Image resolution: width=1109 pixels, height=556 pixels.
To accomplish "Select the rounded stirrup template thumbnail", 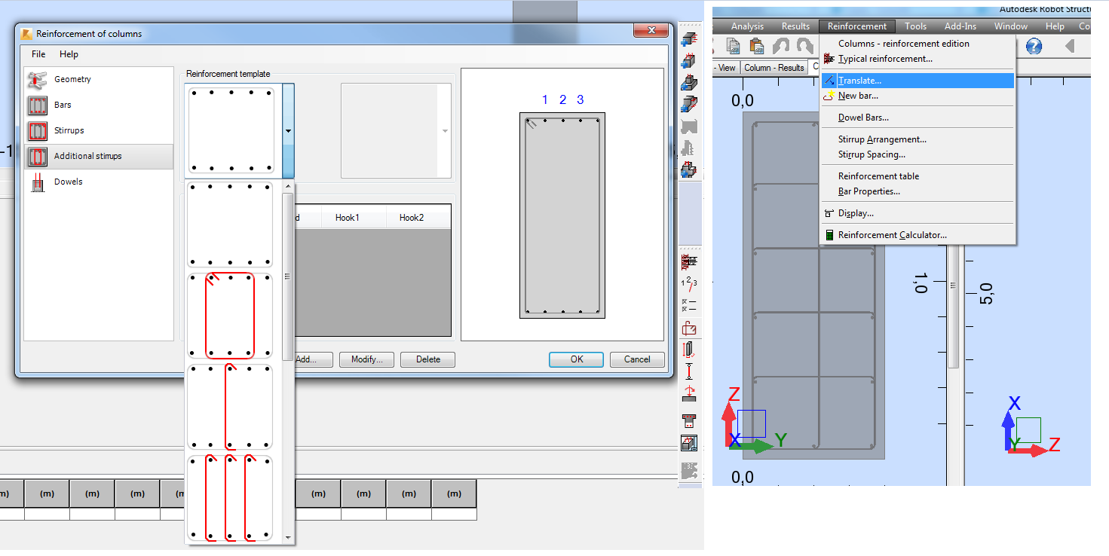I will [229, 314].
